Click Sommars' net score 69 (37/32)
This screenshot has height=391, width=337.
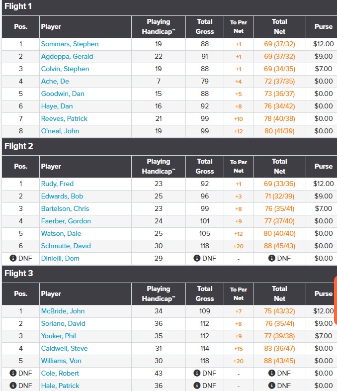click(x=279, y=44)
